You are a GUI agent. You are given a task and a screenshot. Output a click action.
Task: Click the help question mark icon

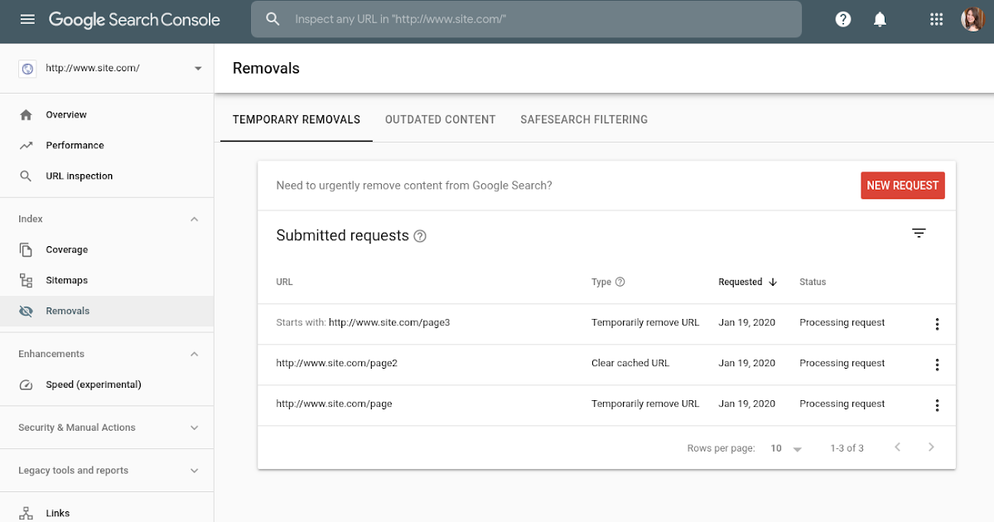pyautogui.click(x=843, y=19)
